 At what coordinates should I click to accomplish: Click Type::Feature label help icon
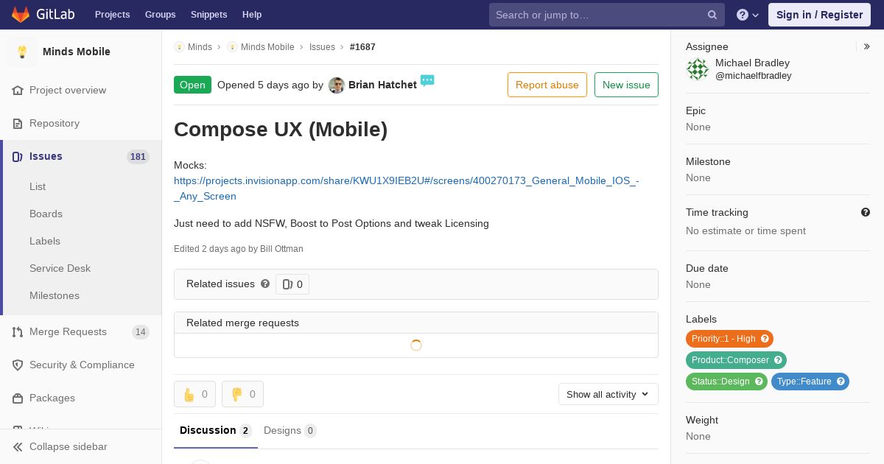(841, 382)
